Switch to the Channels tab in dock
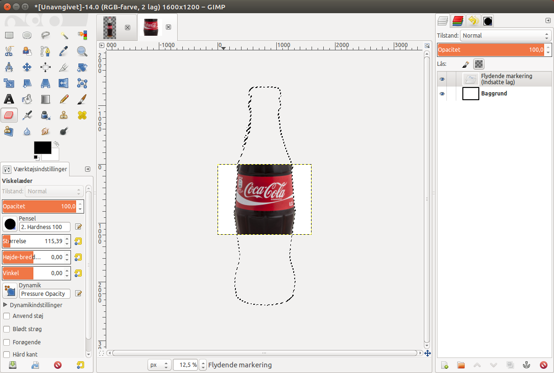 tap(458, 21)
